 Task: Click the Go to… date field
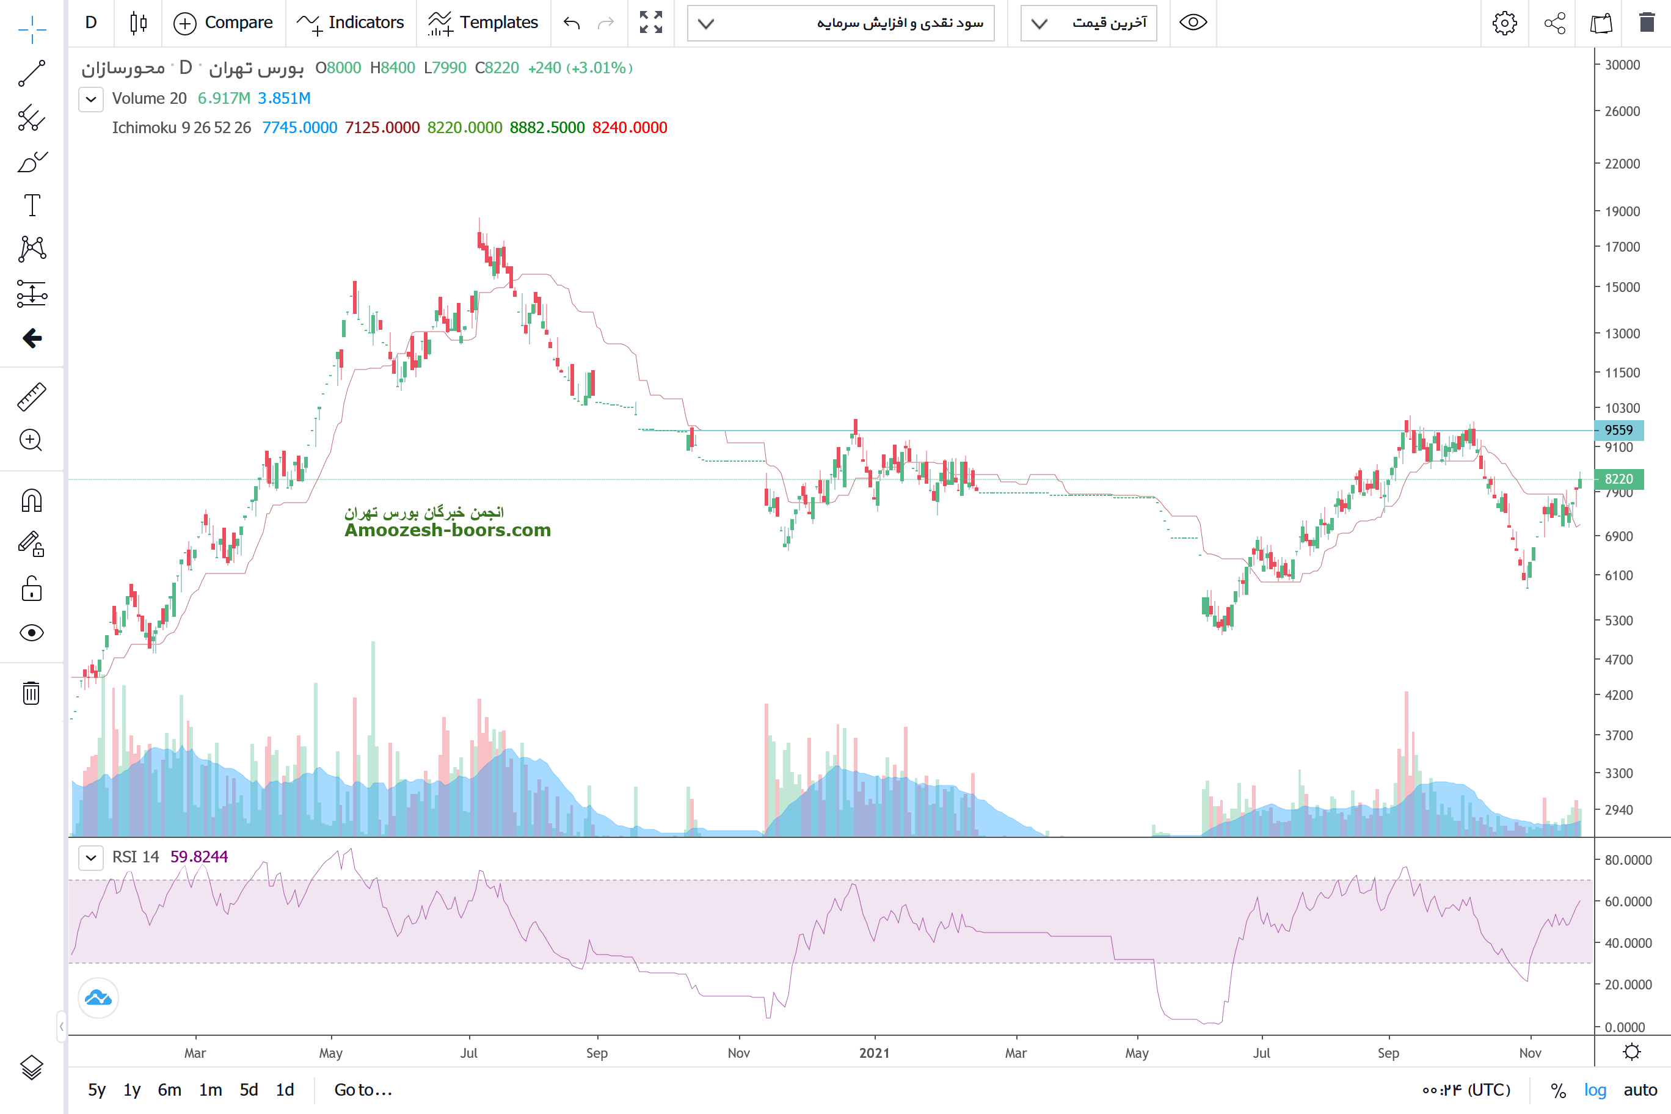[x=363, y=1090]
